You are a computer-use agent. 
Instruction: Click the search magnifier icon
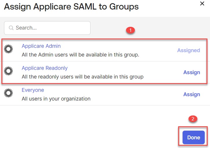click(x=11, y=28)
